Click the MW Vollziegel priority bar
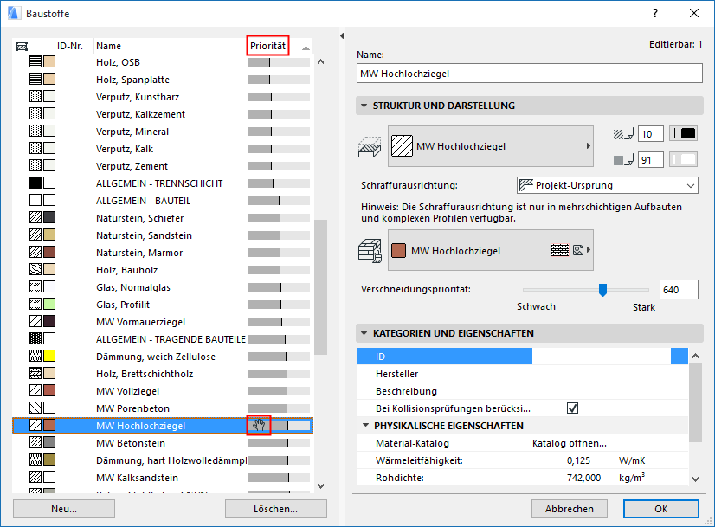This screenshot has height=527, width=715. (279, 391)
